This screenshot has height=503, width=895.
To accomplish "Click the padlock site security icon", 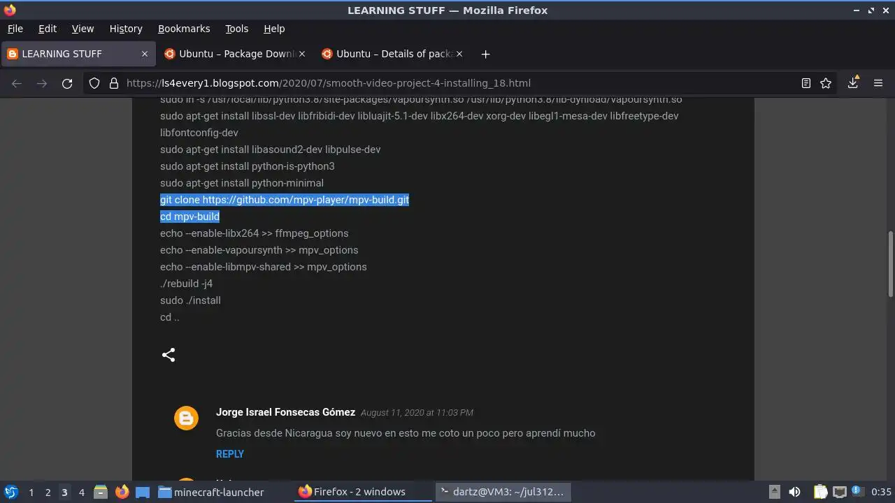I will pos(114,83).
